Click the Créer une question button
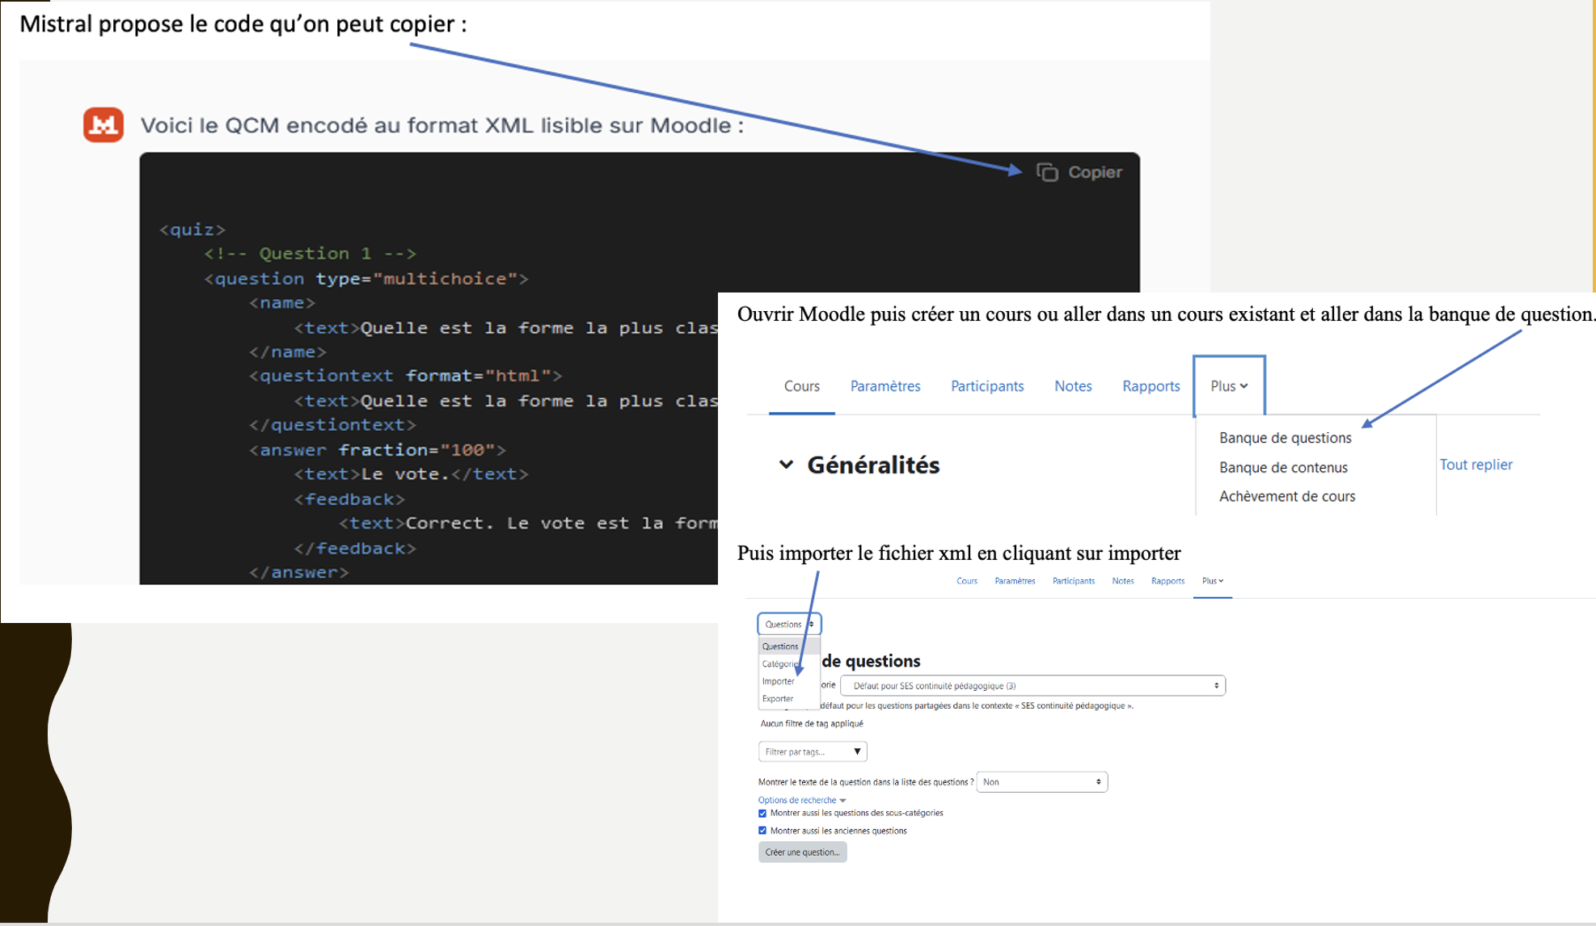1596x926 pixels. coord(802,852)
